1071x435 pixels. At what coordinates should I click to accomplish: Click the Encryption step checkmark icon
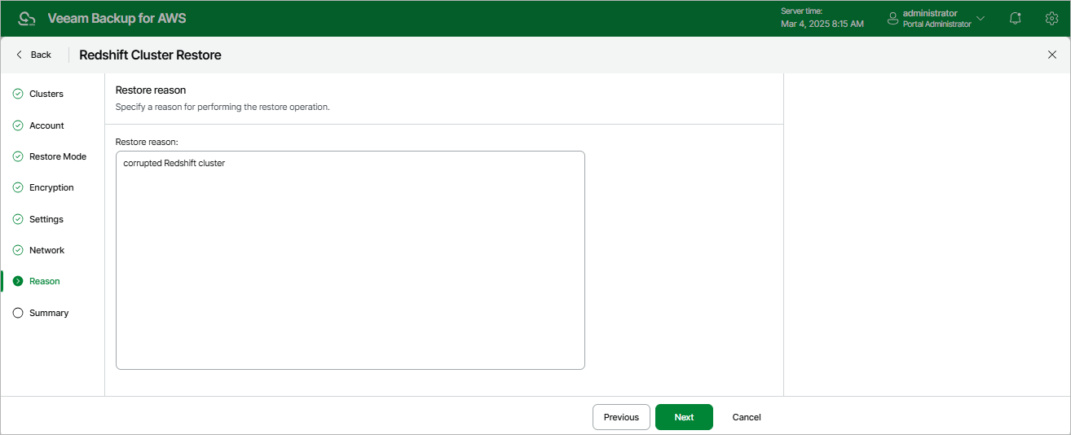(18, 187)
